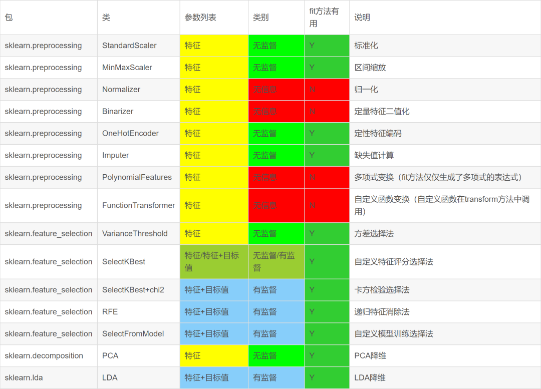Click the header cell '类别'
541x389 pixels.
[x=277, y=17]
